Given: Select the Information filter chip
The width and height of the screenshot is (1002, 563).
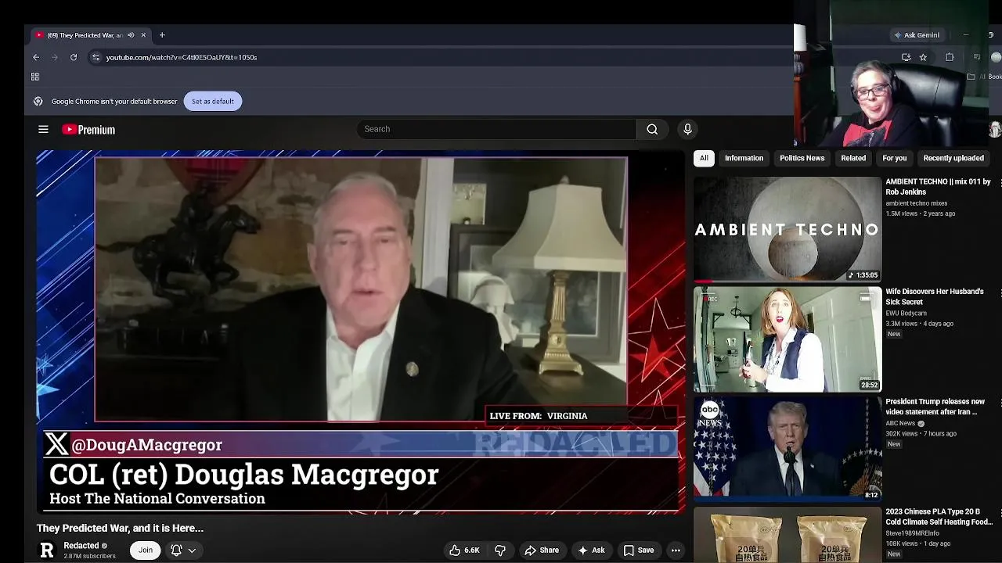Looking at the screenshot, I should (x=744, y=158).
